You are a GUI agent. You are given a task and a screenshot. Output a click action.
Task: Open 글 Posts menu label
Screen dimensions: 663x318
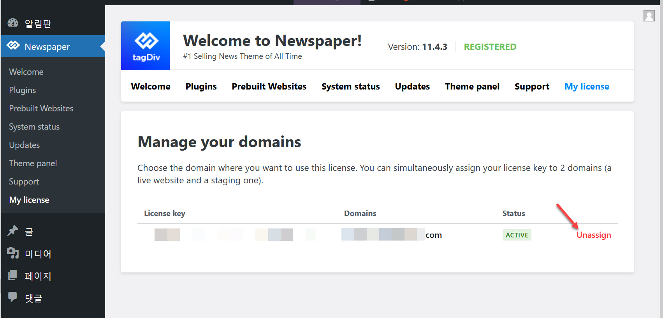[29, 232]
